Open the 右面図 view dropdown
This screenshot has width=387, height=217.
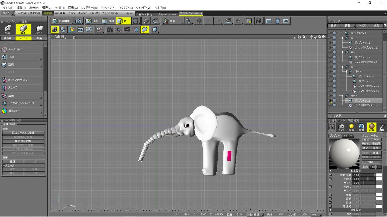(60, 37)
